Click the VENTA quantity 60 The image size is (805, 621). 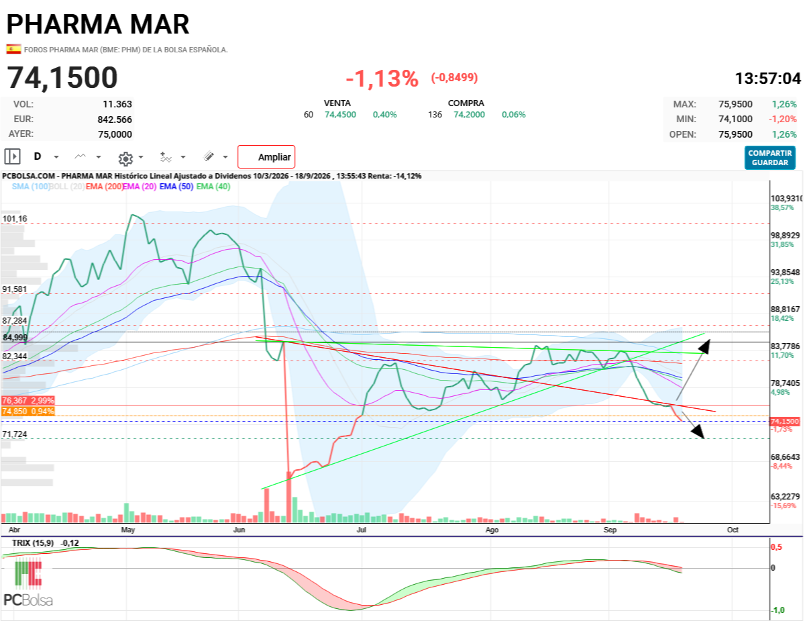tap(309, 115)
